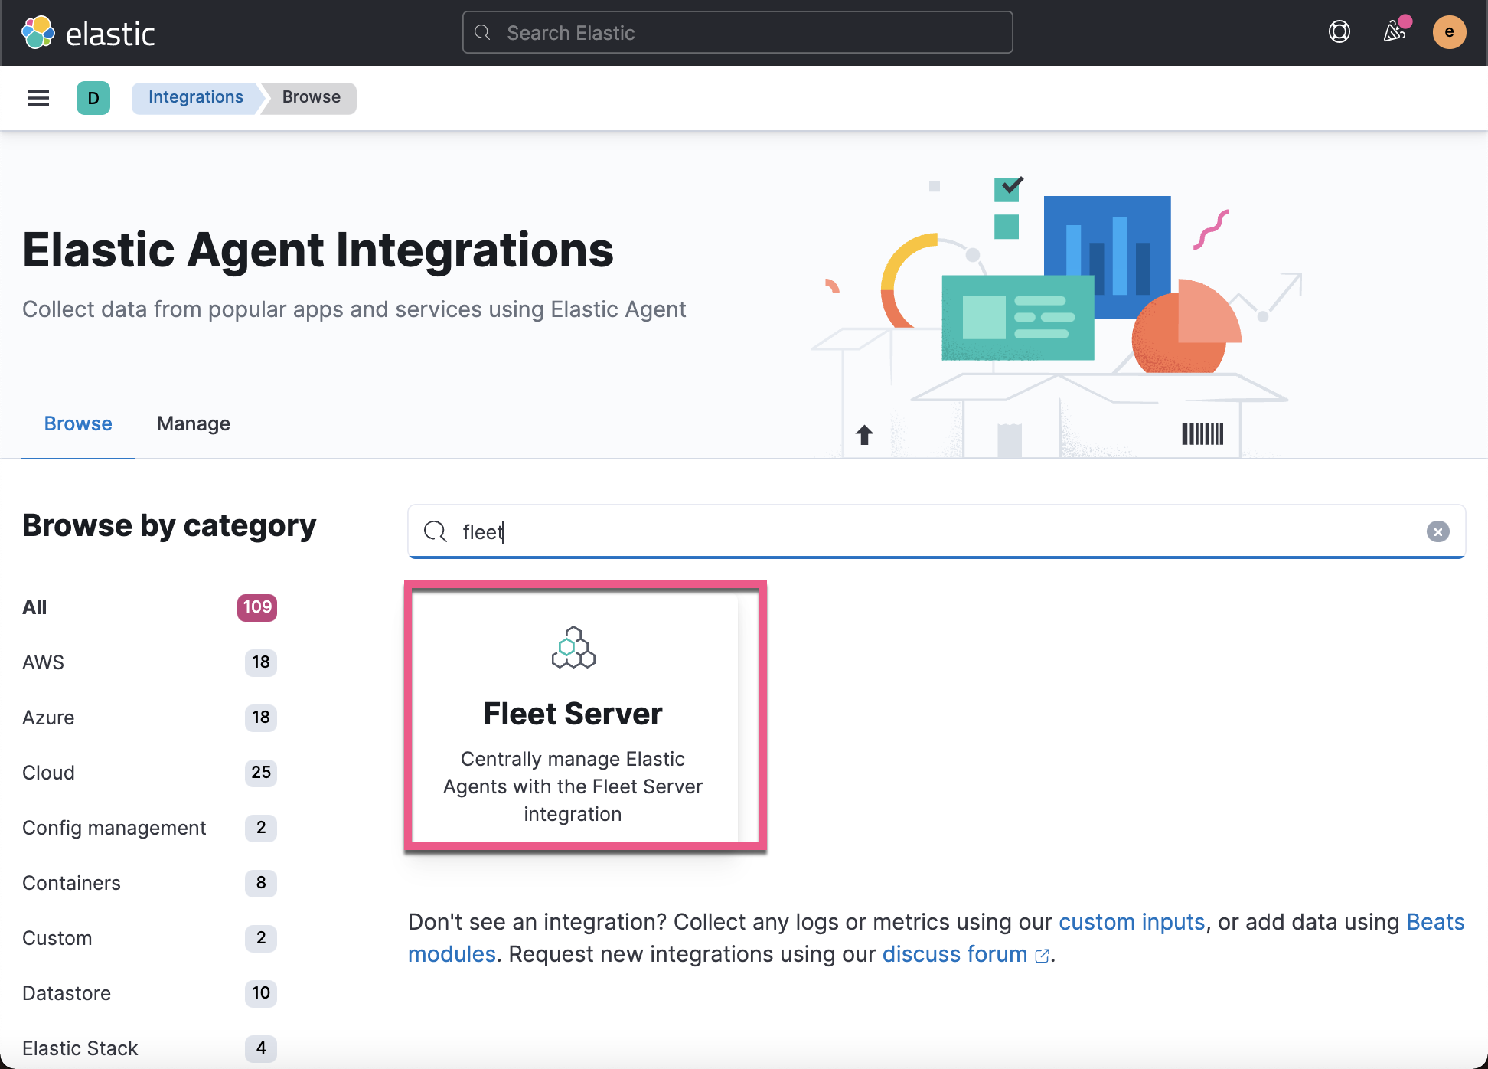The image size is (1488, 1069).
Task: Clear the fleet search text
Action: (x=1437, y=531)
